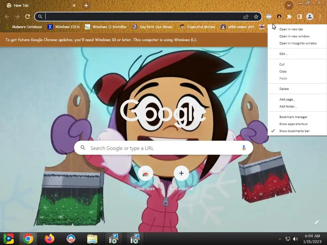Click the browser Back arrow button
This screenshot has height=245, width=327.
coord(7,17)
